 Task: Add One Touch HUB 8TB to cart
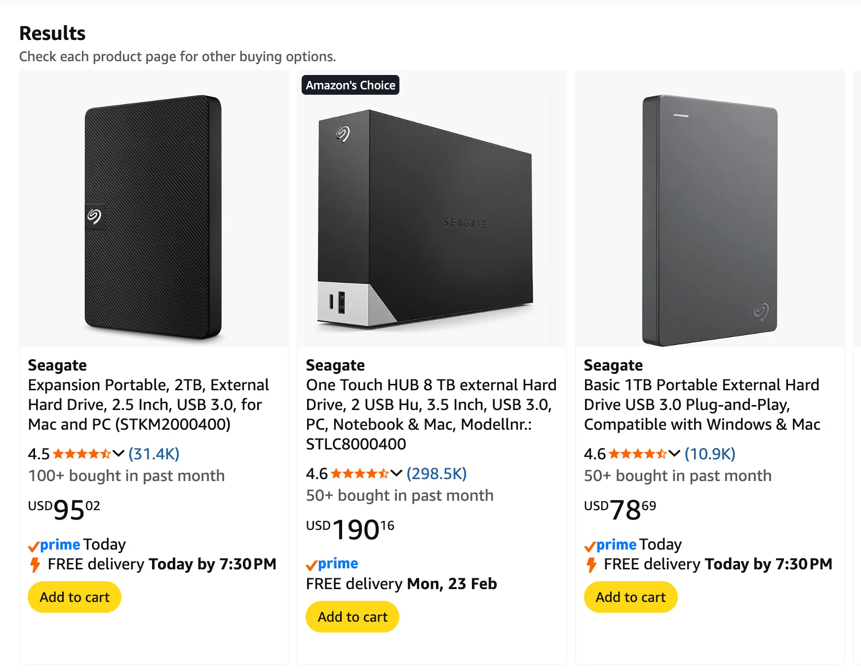(352, 617)
